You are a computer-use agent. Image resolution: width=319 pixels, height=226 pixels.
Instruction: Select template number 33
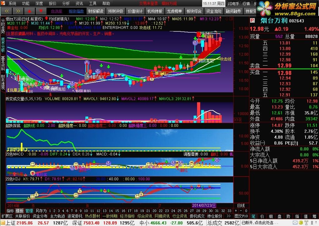point(229,211)
